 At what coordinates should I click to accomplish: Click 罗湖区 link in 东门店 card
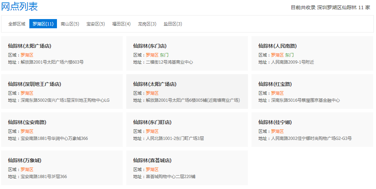(152, 55)
